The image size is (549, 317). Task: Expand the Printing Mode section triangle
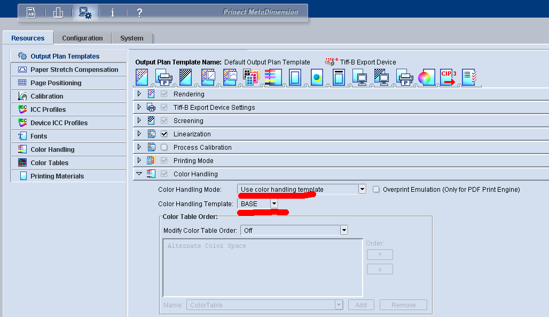coord(139,160)
